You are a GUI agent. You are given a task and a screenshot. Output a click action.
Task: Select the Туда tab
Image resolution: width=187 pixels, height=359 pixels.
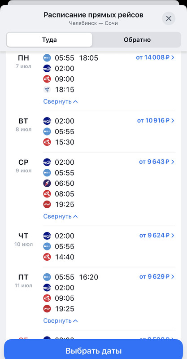point(49,40)
